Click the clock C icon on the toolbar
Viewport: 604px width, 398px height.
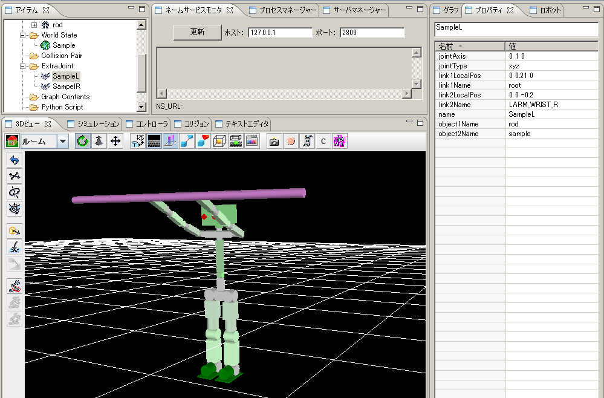(x=323, y=140)
